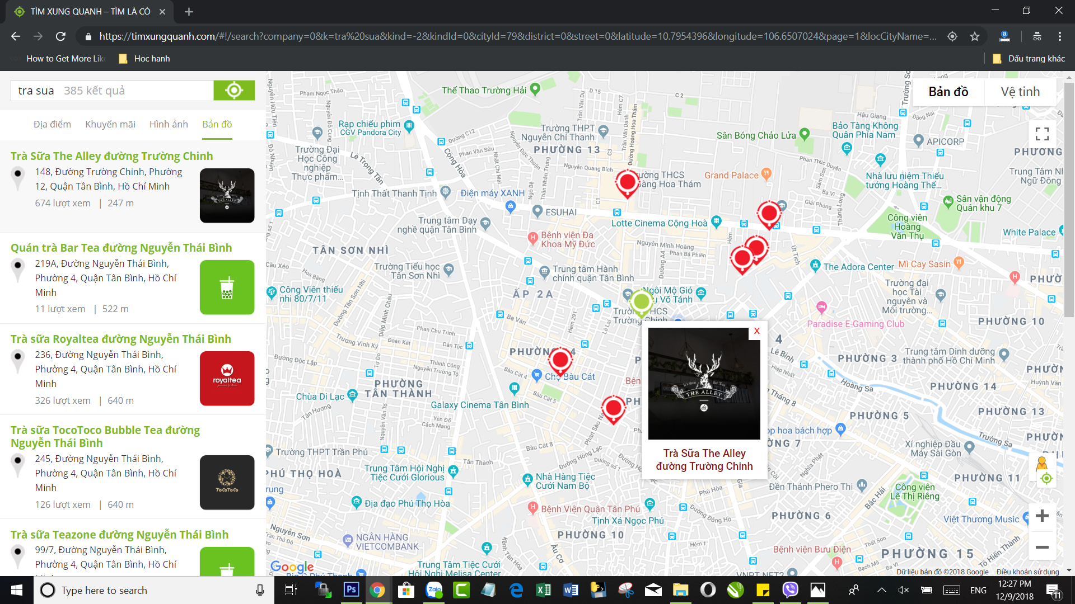Open Task View on taskbar

tap(291, 590)
